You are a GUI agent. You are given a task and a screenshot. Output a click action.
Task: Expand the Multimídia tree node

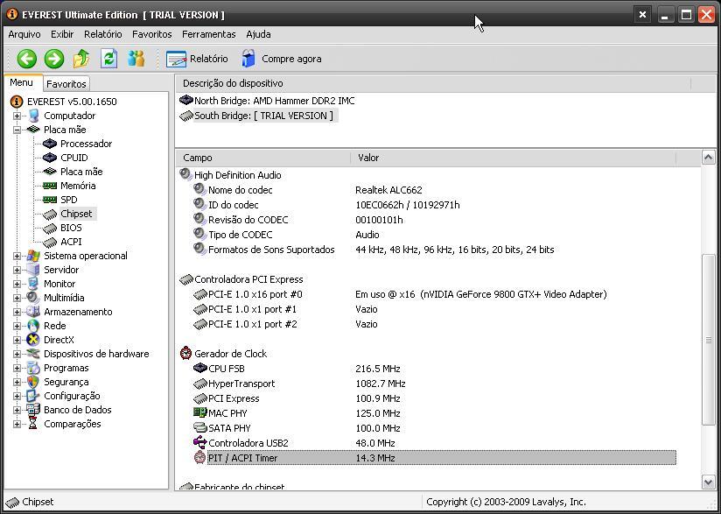pos(17,298)
